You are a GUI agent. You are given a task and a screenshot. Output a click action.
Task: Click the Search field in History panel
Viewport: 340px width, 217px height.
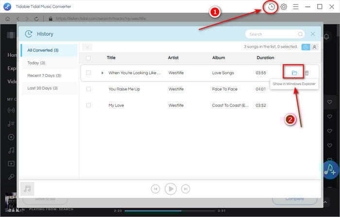[275, 34]
